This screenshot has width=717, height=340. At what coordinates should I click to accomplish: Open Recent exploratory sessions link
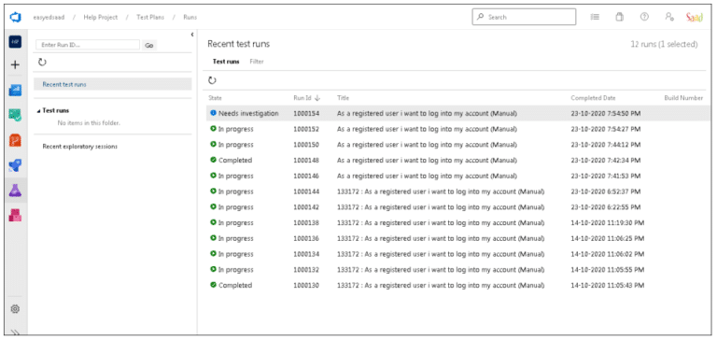tap(80, 147)
